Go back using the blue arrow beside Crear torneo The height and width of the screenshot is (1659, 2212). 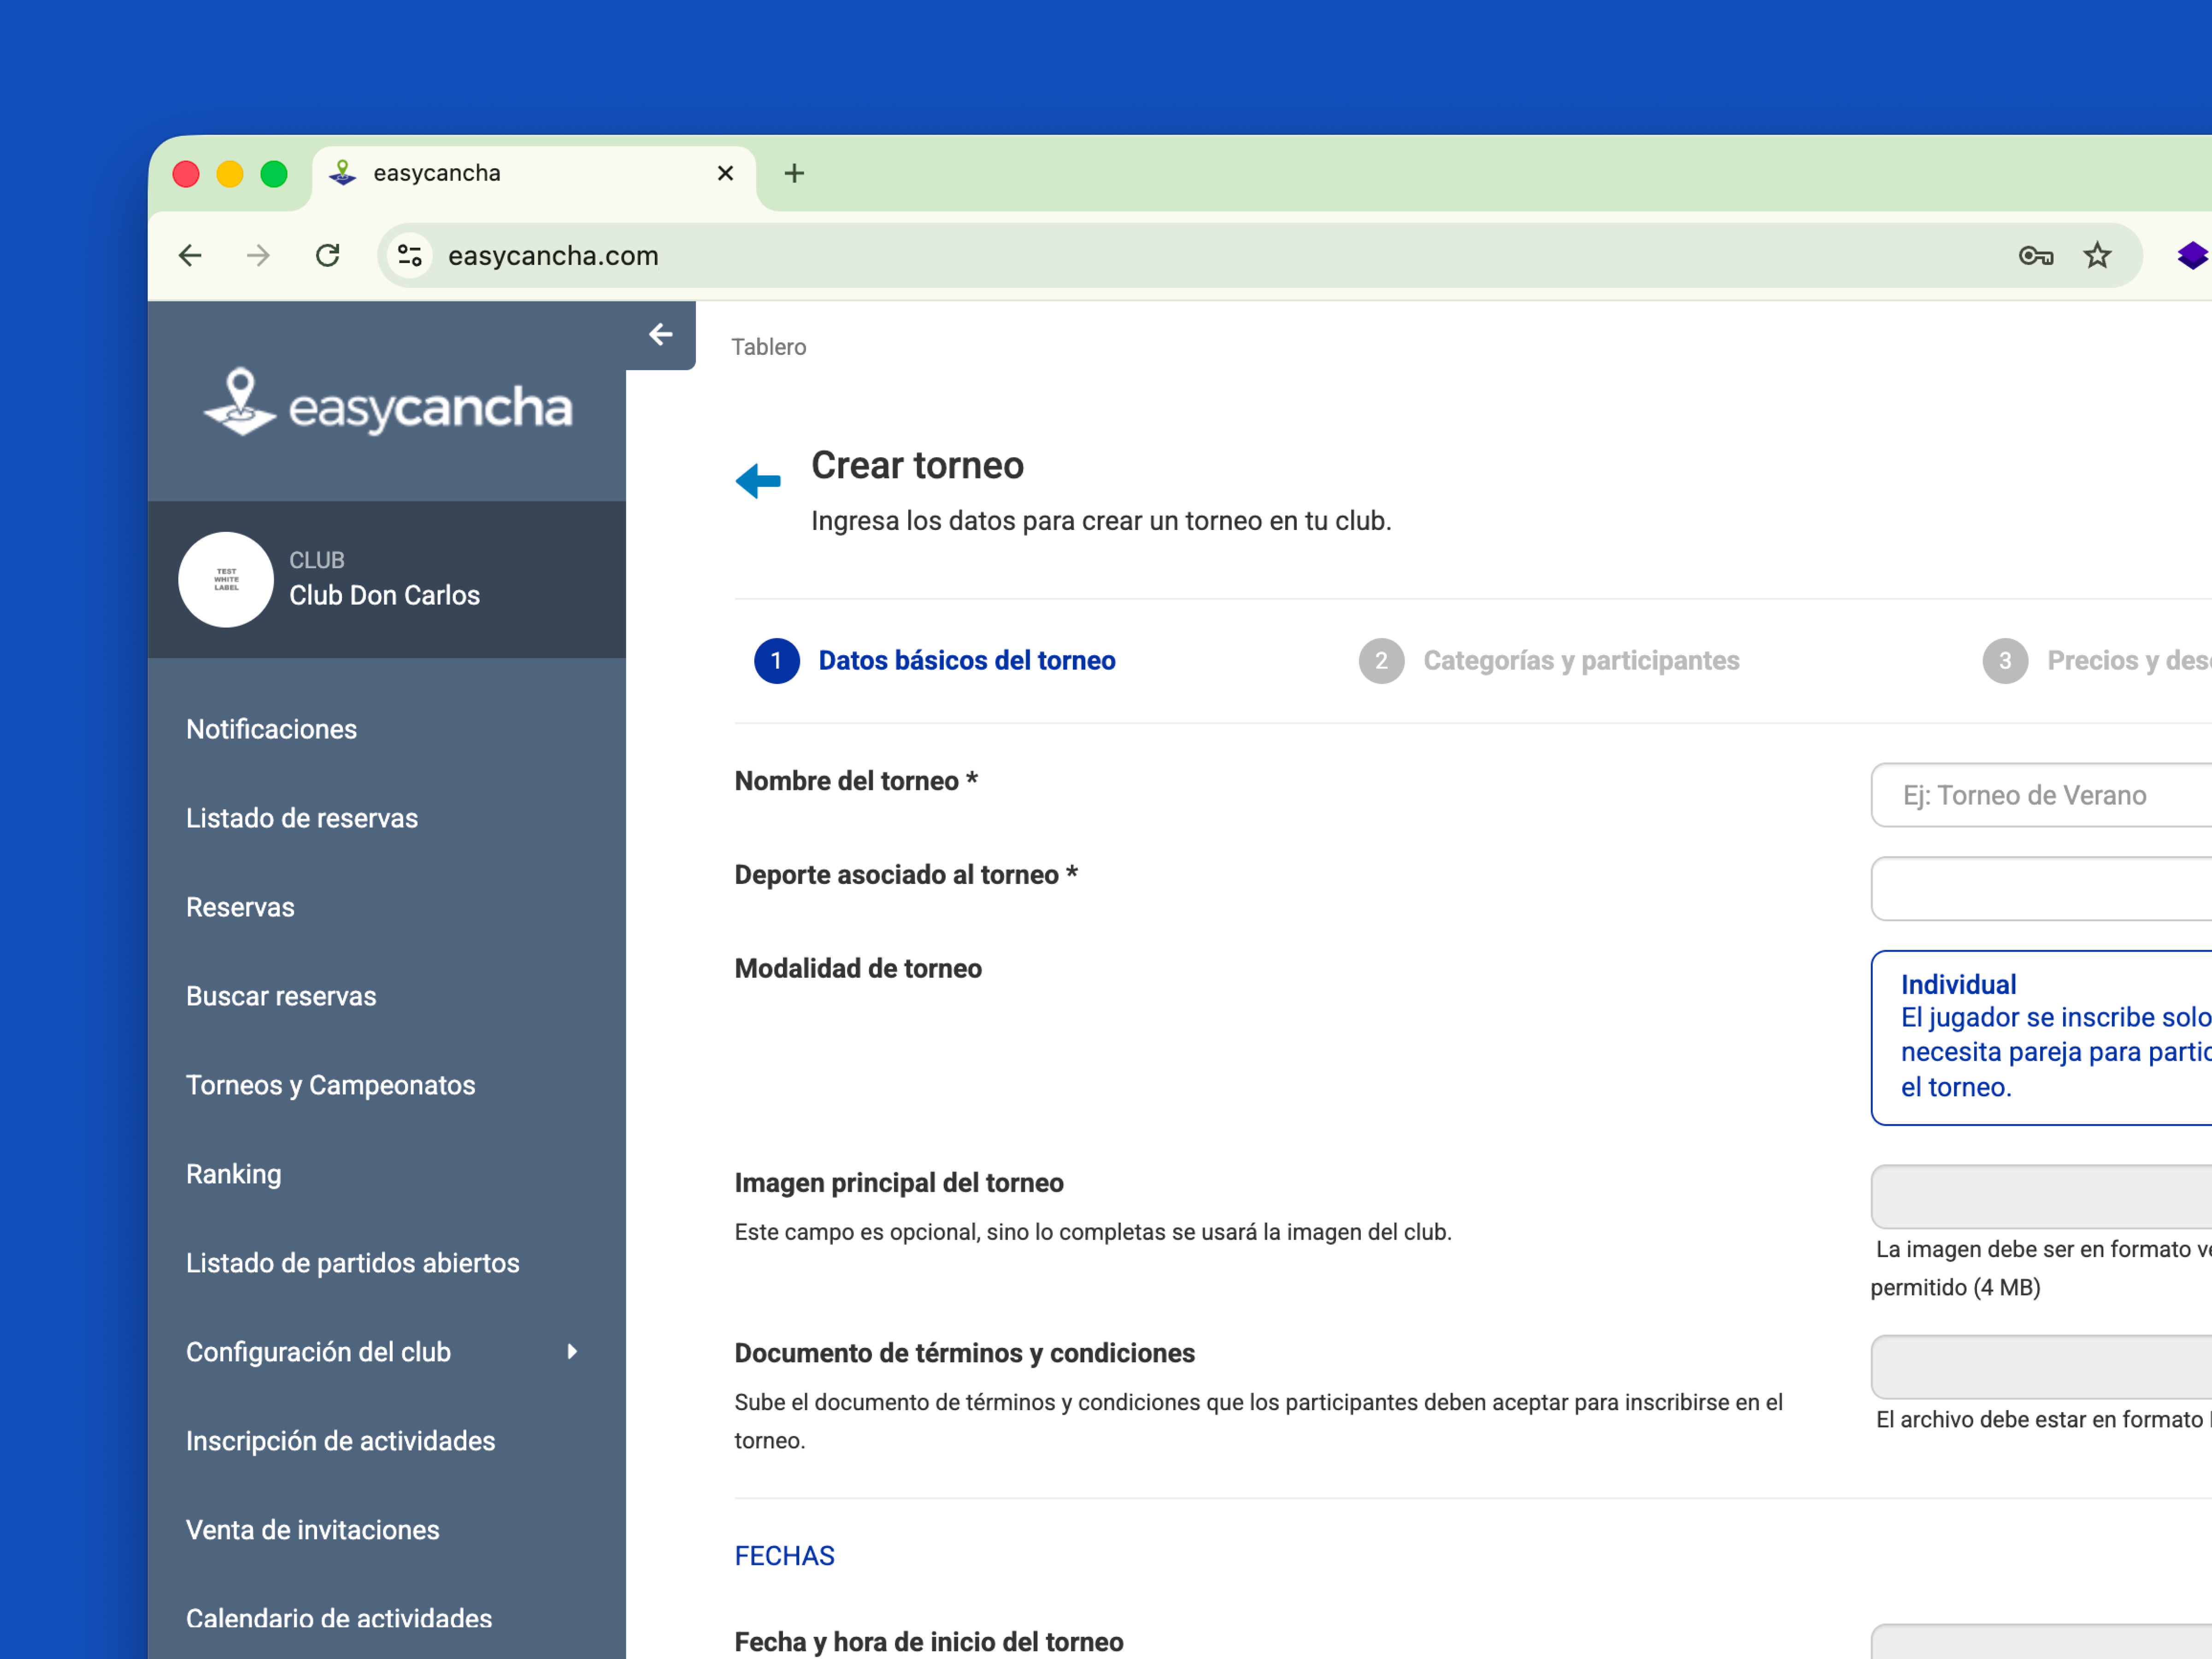[758, 481]
